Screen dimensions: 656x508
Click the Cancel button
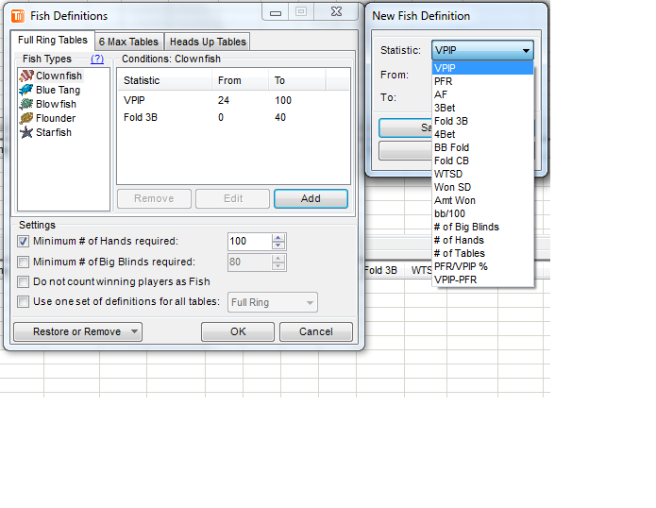click(x=316, y=331)
